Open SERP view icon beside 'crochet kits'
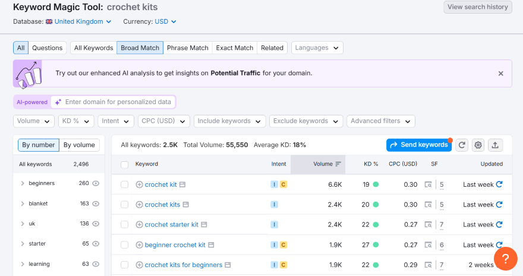Screen dimensions: 523x276 [x=186, y=205]
